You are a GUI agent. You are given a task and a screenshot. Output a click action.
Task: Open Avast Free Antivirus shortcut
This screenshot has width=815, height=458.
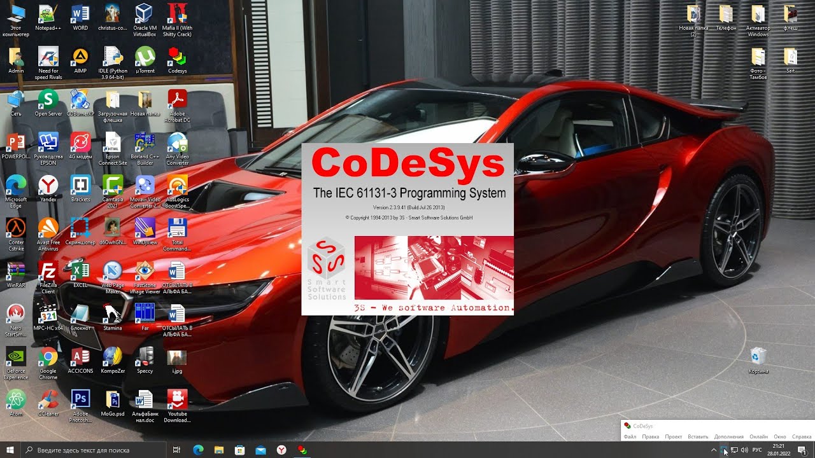point(48,235)
